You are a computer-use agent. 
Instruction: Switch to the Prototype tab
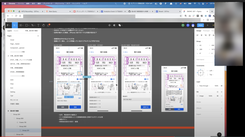206,31
